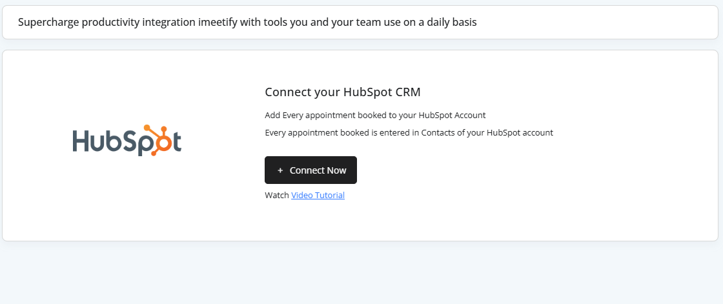Image resolution: width=723 pixels, height=304 pixels.
Task: Click the "Watch" label before the tutorial link
Action: click(x=277, y=195)
